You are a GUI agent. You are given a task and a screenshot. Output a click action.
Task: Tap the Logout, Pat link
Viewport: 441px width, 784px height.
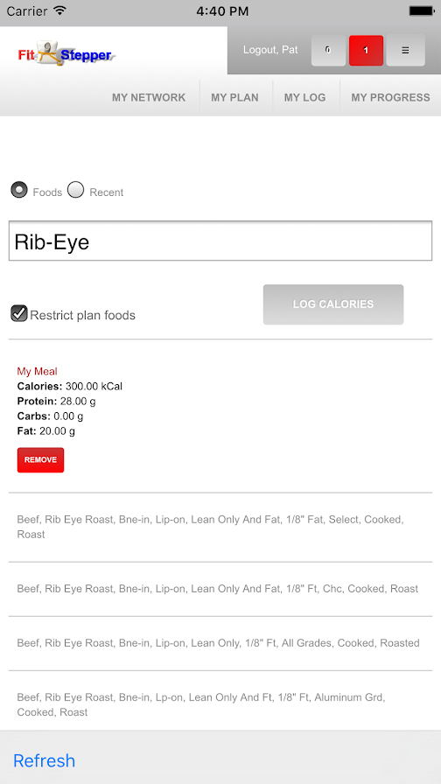[x=270, y=50]
